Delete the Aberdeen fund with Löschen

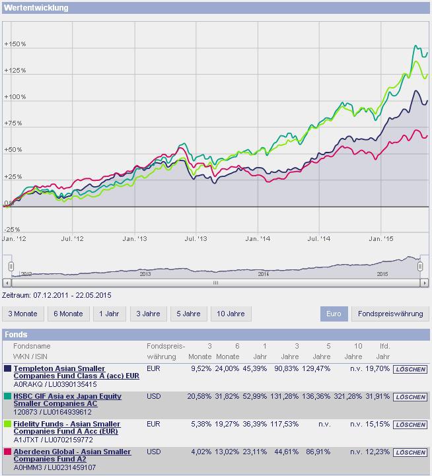pos(410,452)
